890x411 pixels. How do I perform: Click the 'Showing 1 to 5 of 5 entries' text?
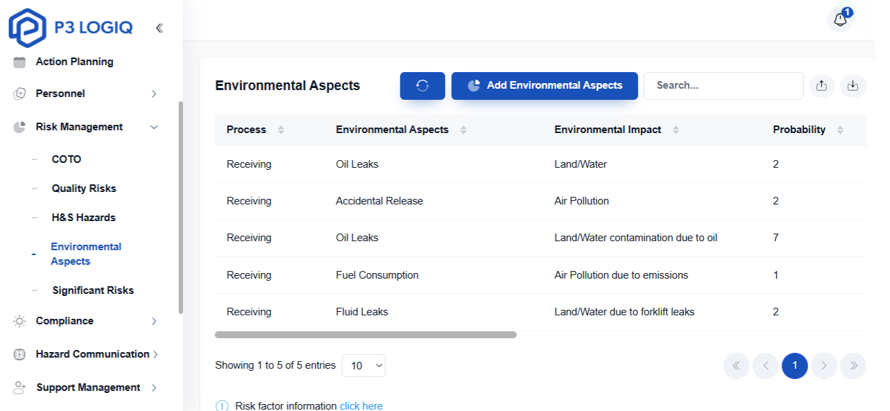pos(275,365)
